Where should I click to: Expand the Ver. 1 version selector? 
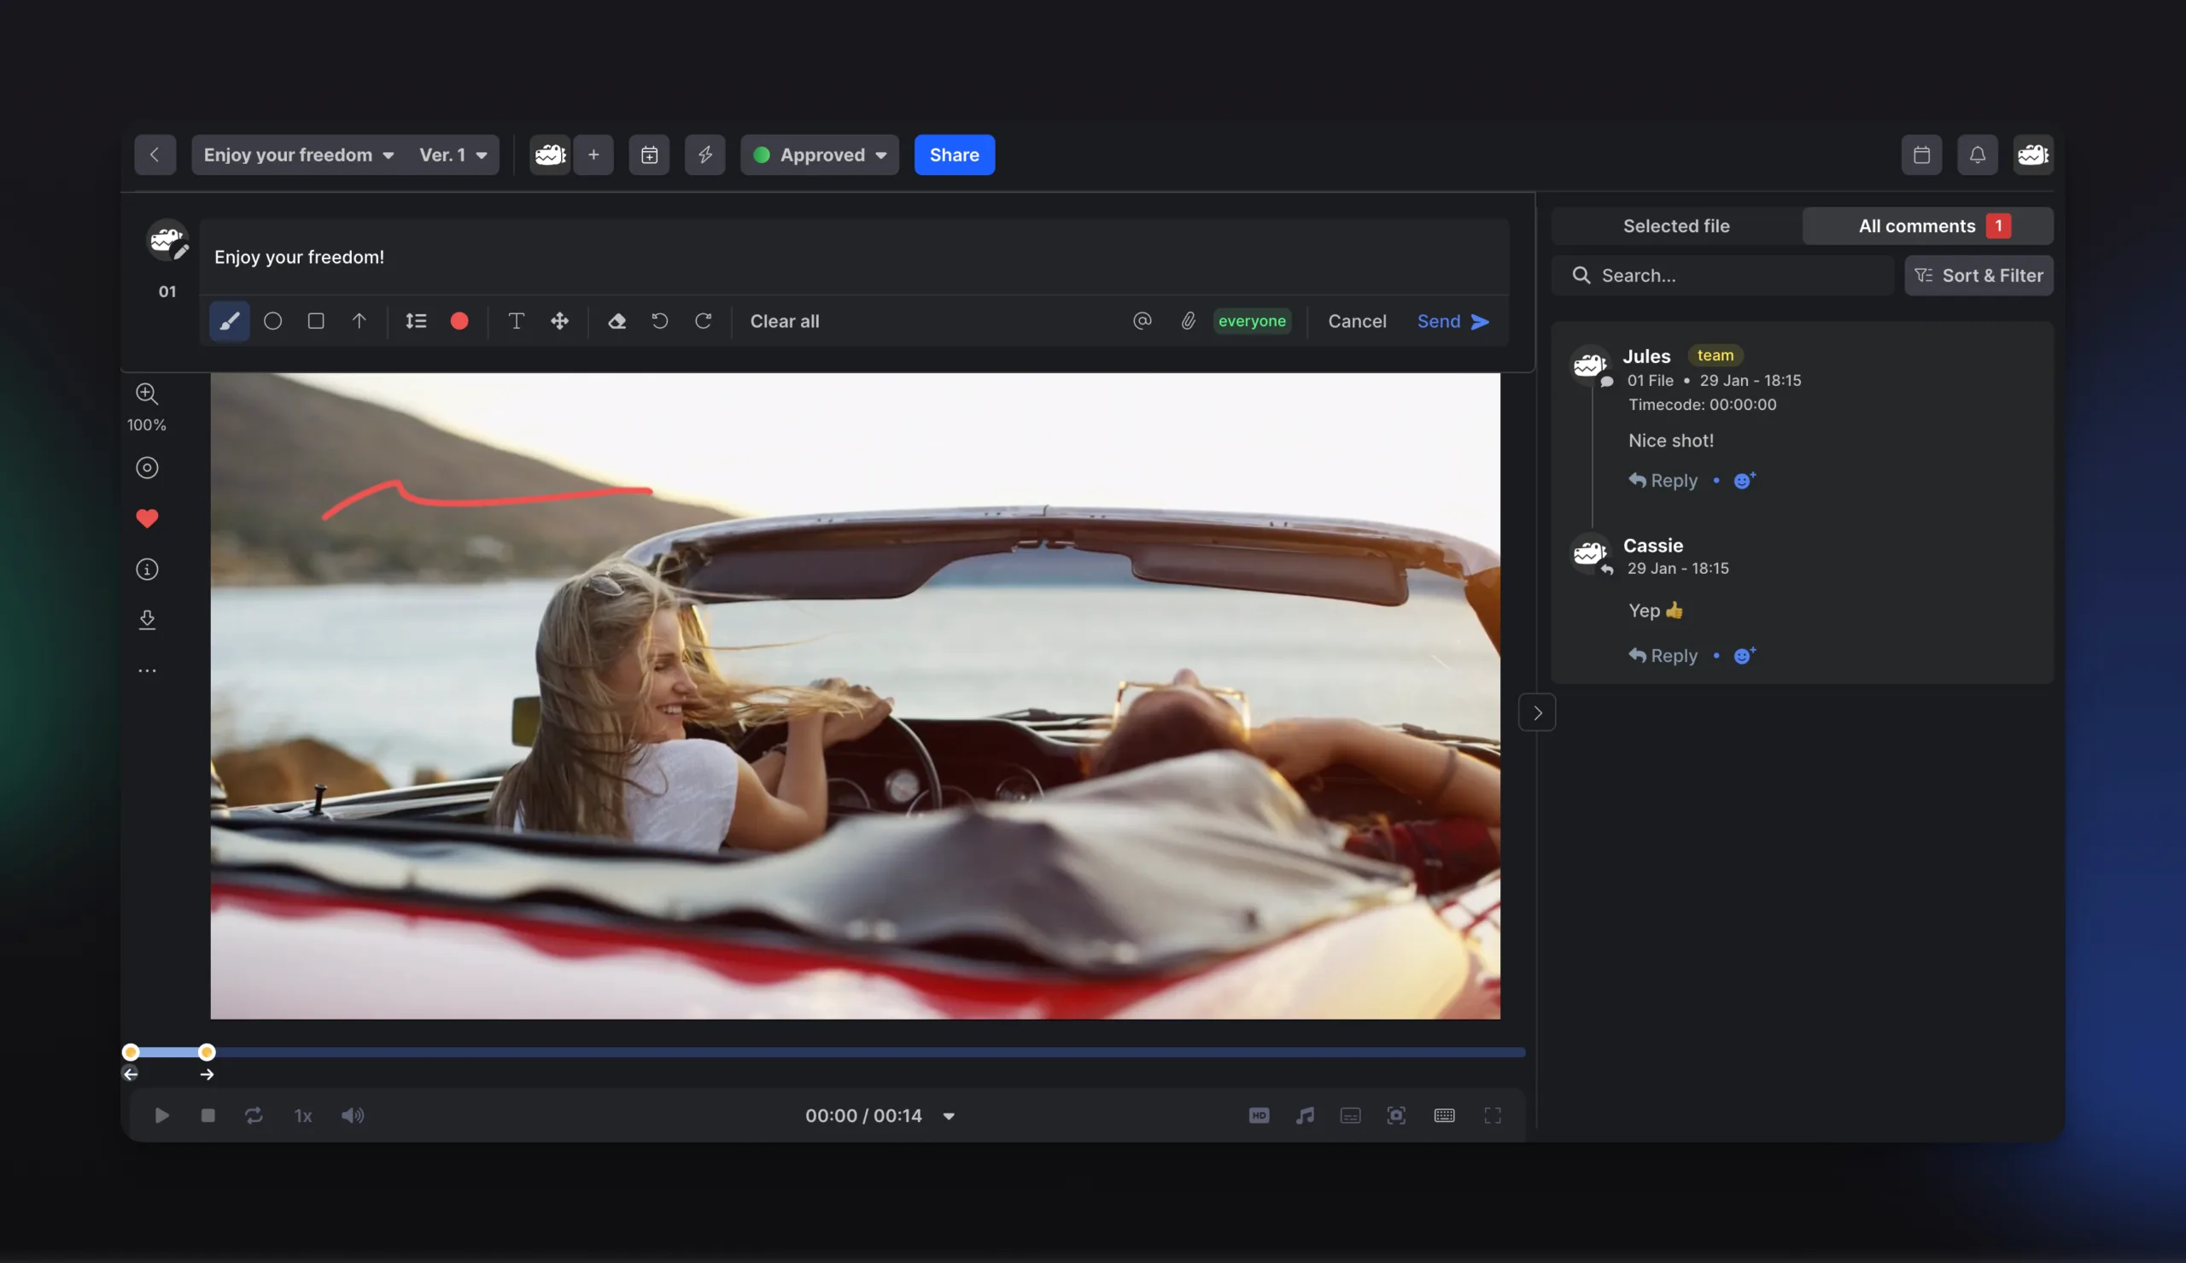(x=453, y=155)
